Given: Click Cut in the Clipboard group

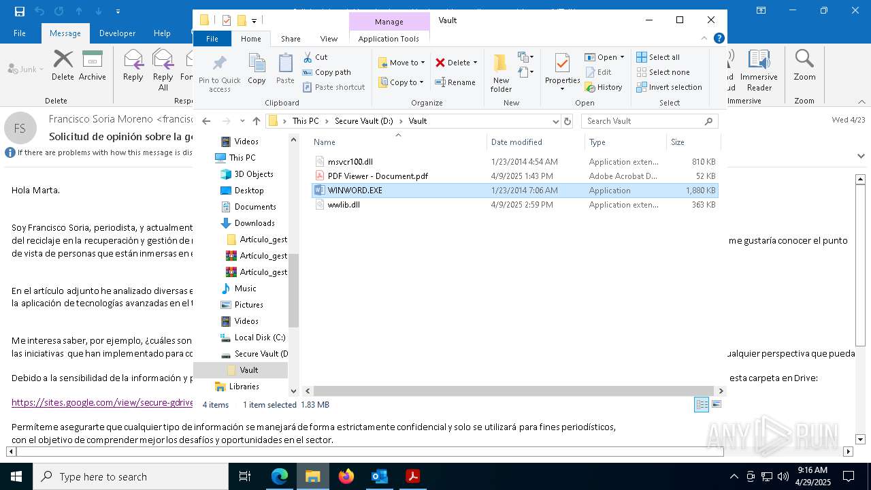Looking at the screenshot, I should click(x=315, y=57).
